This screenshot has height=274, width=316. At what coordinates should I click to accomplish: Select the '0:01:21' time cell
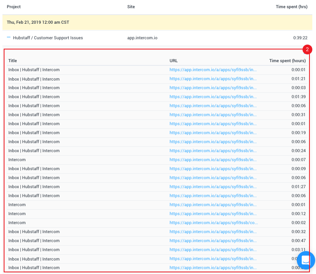298,79
